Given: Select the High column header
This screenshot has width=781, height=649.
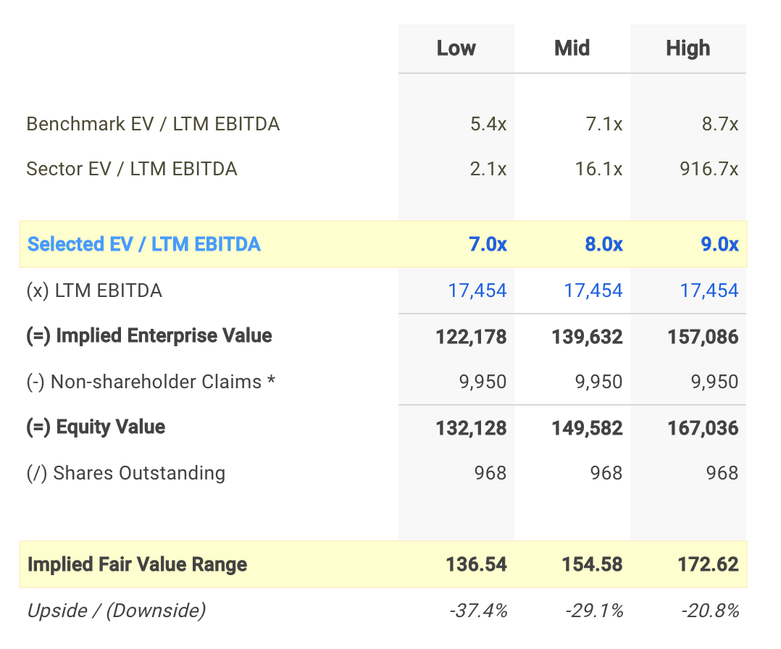Looking at the screenshot, I should pyautogui.click(x=687, y=49).
